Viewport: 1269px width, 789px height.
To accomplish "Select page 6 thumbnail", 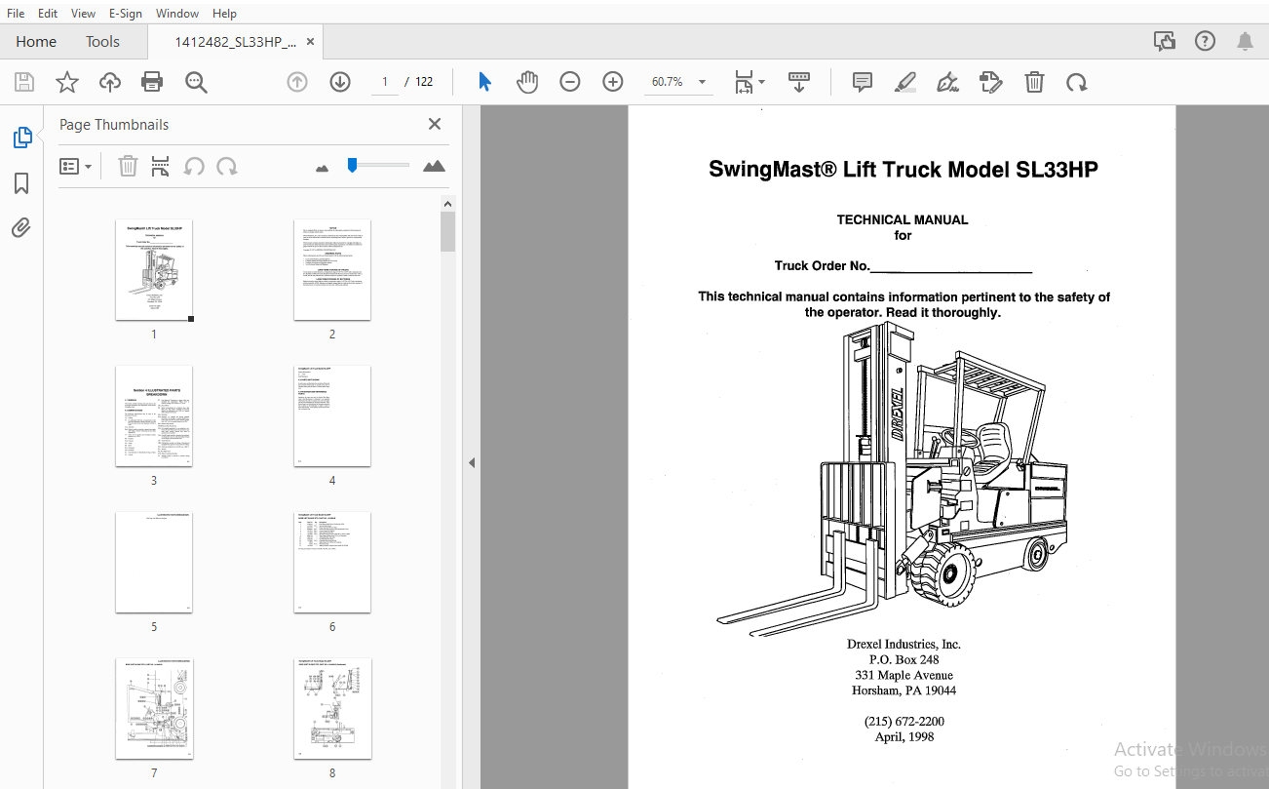I will point(332,563).
